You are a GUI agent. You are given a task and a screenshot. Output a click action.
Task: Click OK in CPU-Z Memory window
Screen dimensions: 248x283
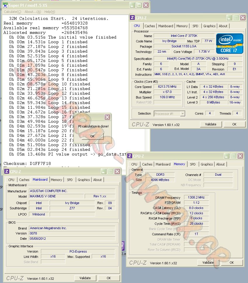click(x=232, y=263)
